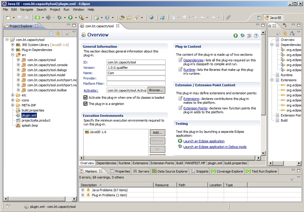Image resolution: width=304 pixels, height=212 pixels.
Task: Open the Servers view tab
Action: point(141,171)
